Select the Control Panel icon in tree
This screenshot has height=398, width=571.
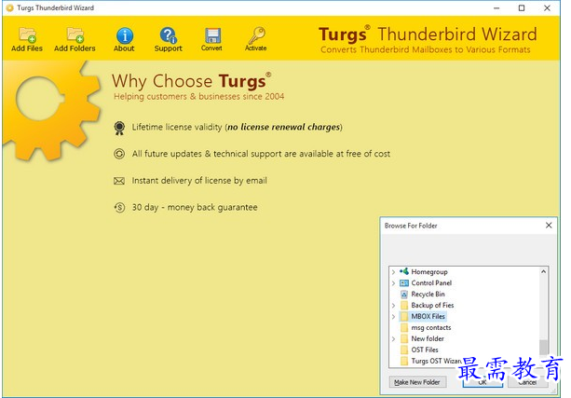(404, 282)
